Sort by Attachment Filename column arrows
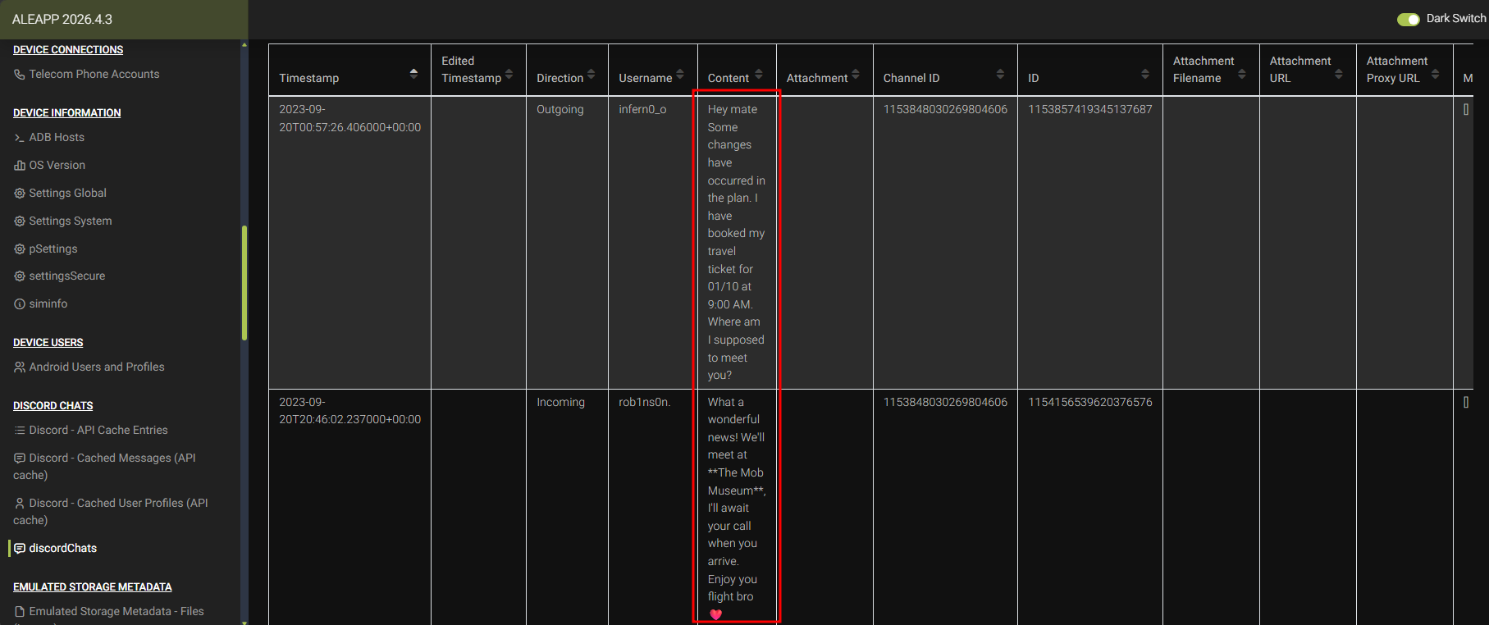The image size is (1489, 625). click(1242, 74)
